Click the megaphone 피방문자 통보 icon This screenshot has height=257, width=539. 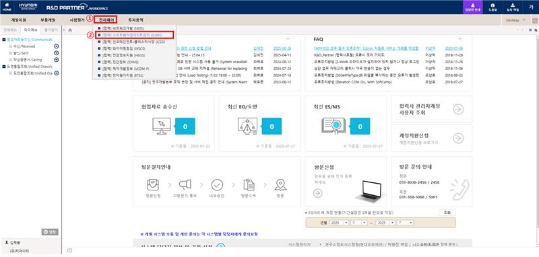pos(185,184)
